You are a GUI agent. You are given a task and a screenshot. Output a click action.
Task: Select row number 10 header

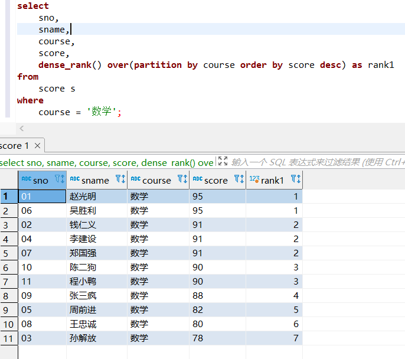(x=9, y=324)
